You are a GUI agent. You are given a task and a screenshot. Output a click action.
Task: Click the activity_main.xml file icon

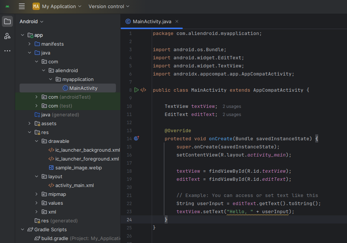(x=51, y=186)
